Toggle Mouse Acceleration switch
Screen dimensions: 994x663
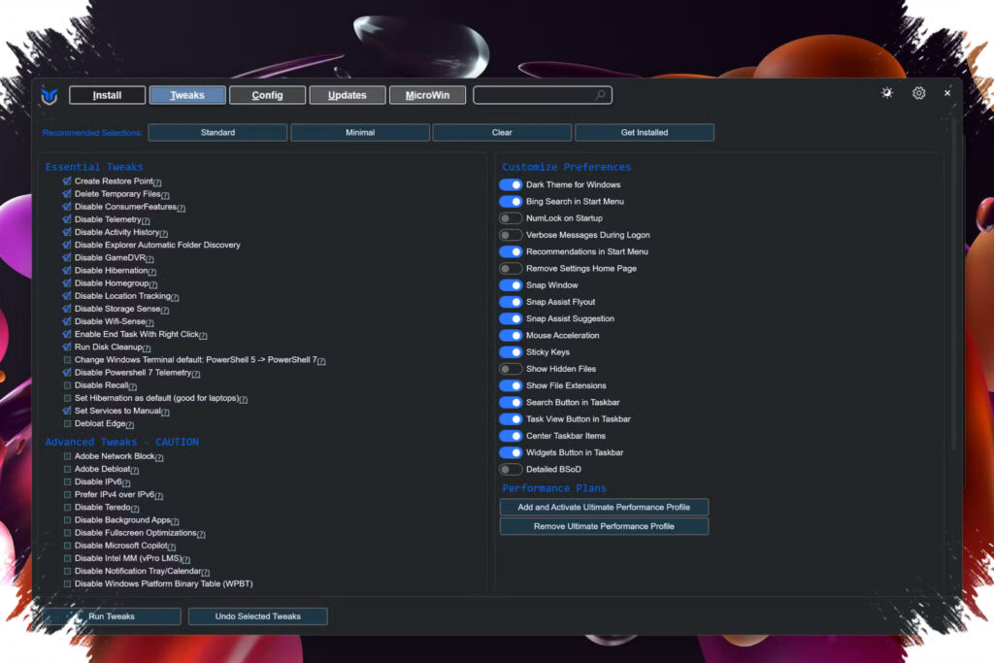[511, 335]
